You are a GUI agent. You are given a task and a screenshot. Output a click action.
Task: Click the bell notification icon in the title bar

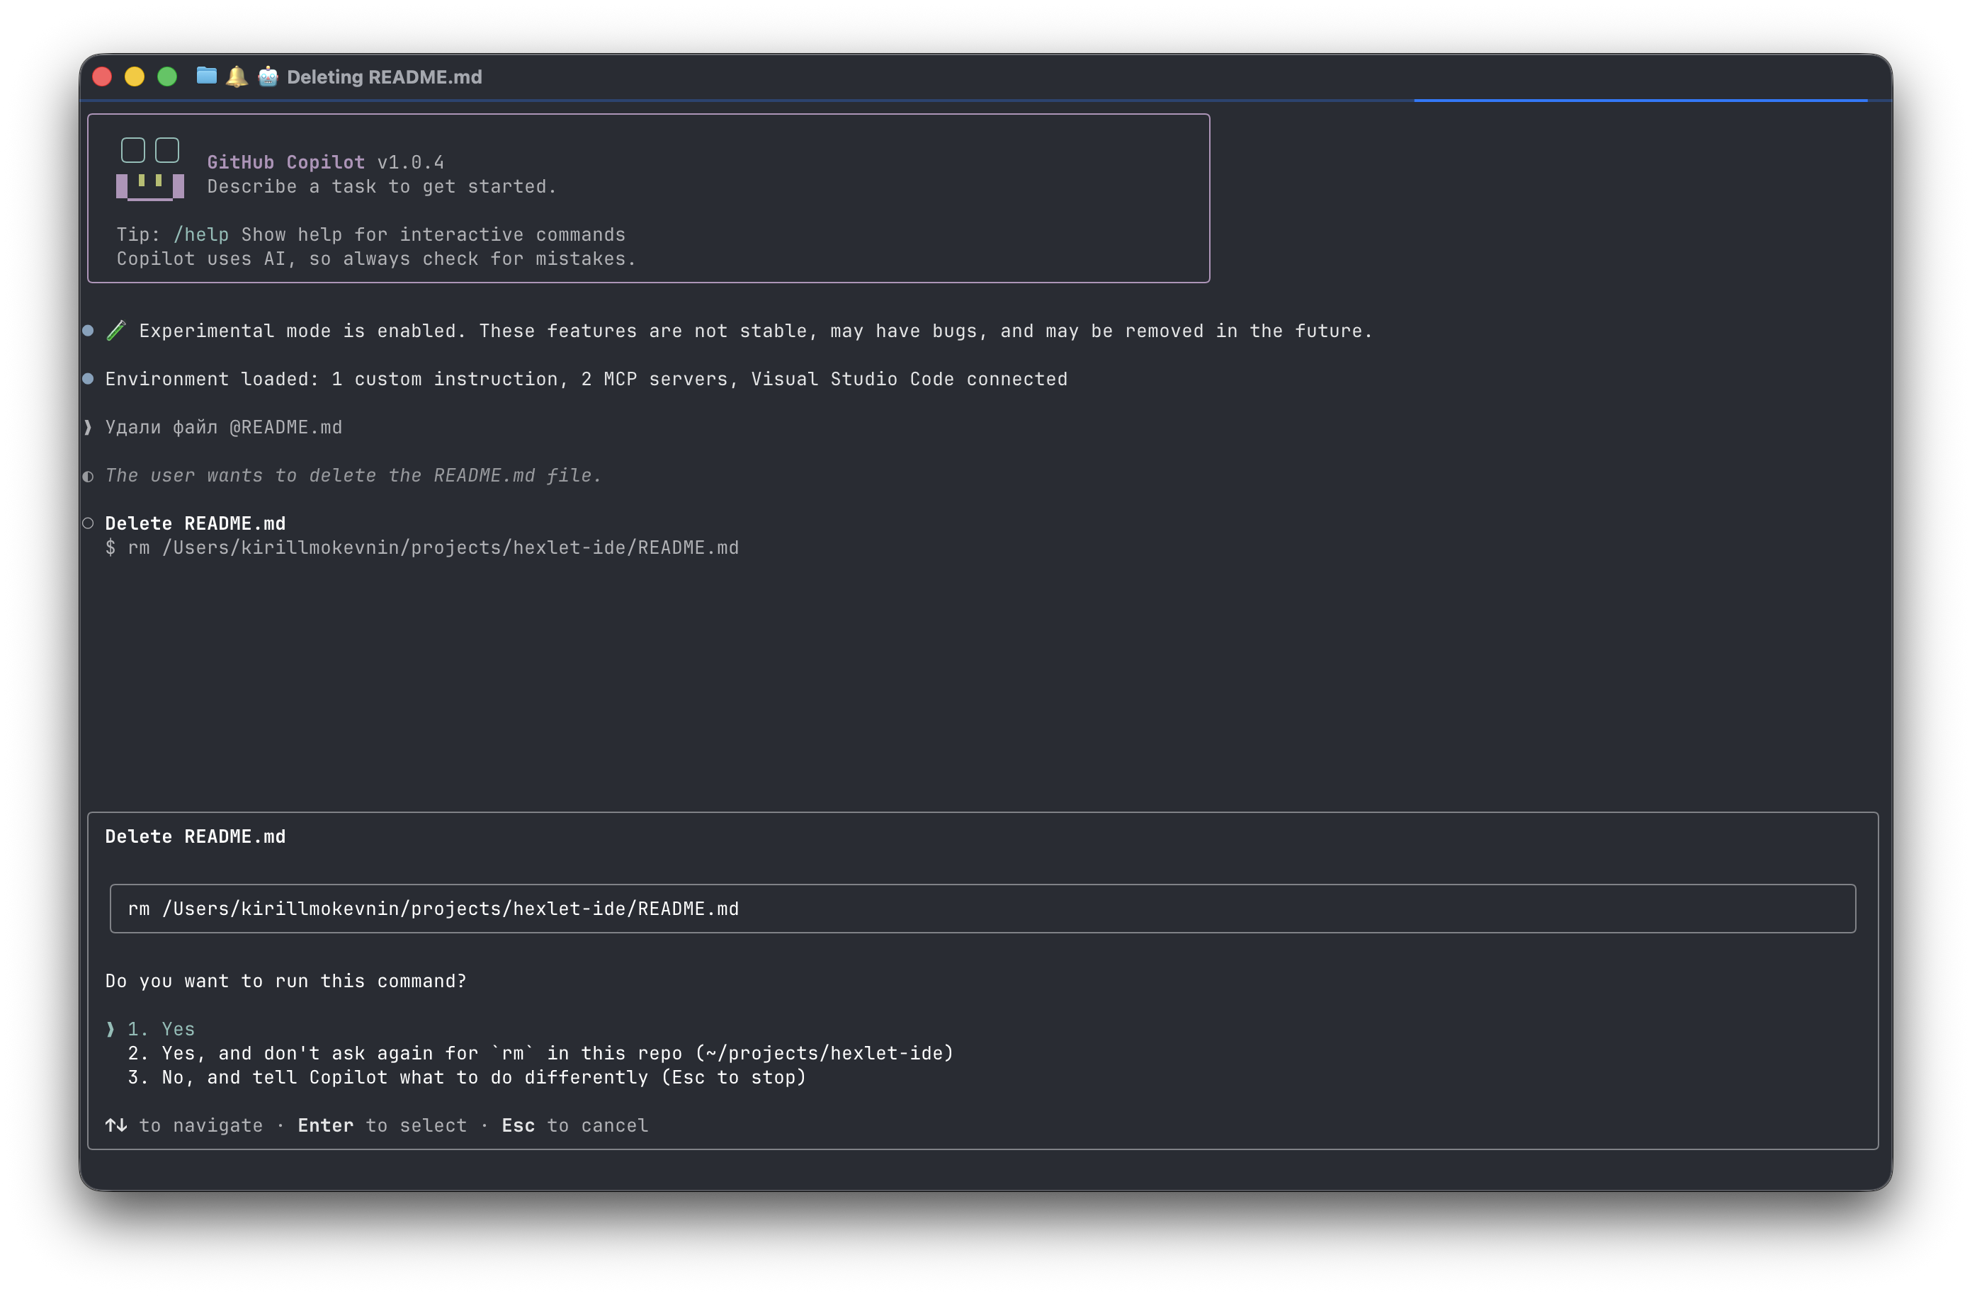coord(237,76)
